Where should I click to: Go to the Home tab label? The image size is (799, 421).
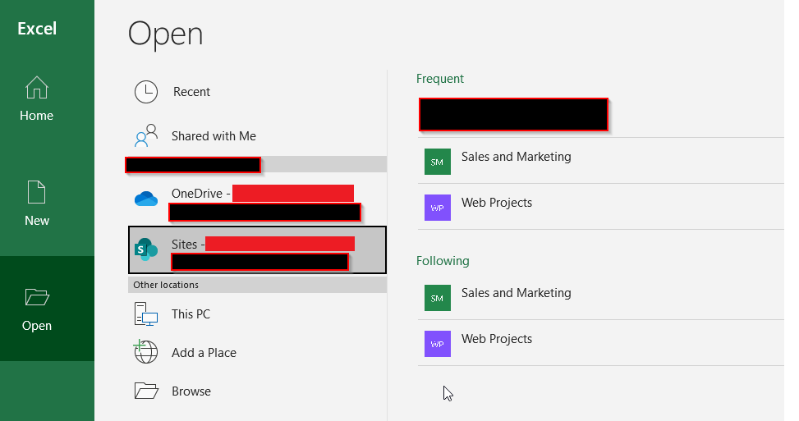(37, 116)
